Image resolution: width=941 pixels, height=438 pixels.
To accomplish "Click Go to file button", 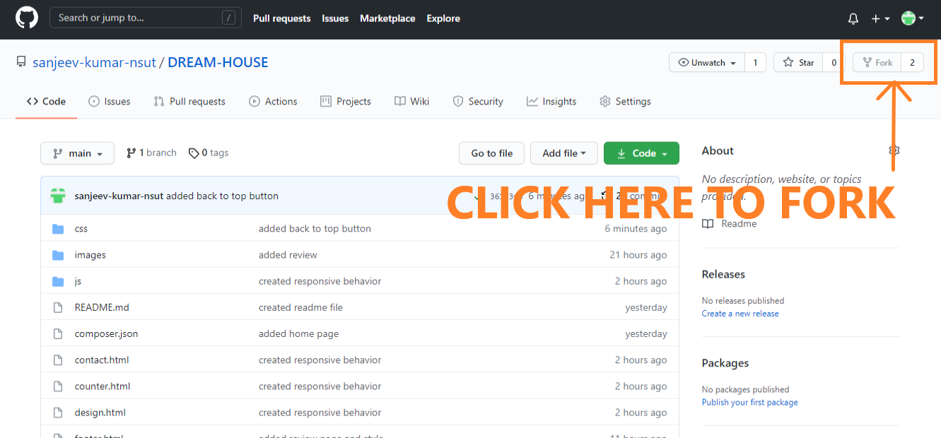I will 492,153.
